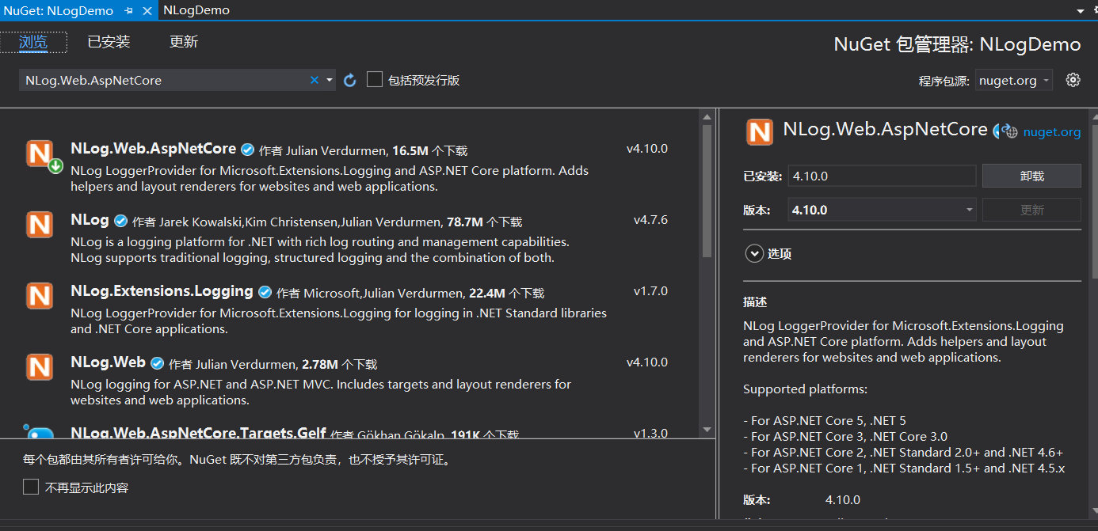Click the package logo in details pane
Image resolution: width=1098 pixels, height=531 pixels.
click(x=760, y=131)
